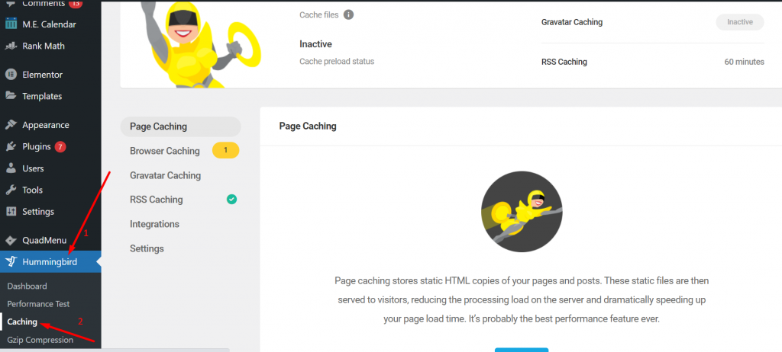Click the Hummingbird superhero mascot image

click(x=202, y=44)
